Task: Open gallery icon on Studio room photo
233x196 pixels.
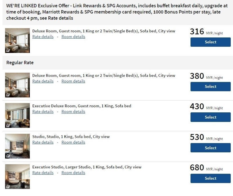Action: coord(8,156)
